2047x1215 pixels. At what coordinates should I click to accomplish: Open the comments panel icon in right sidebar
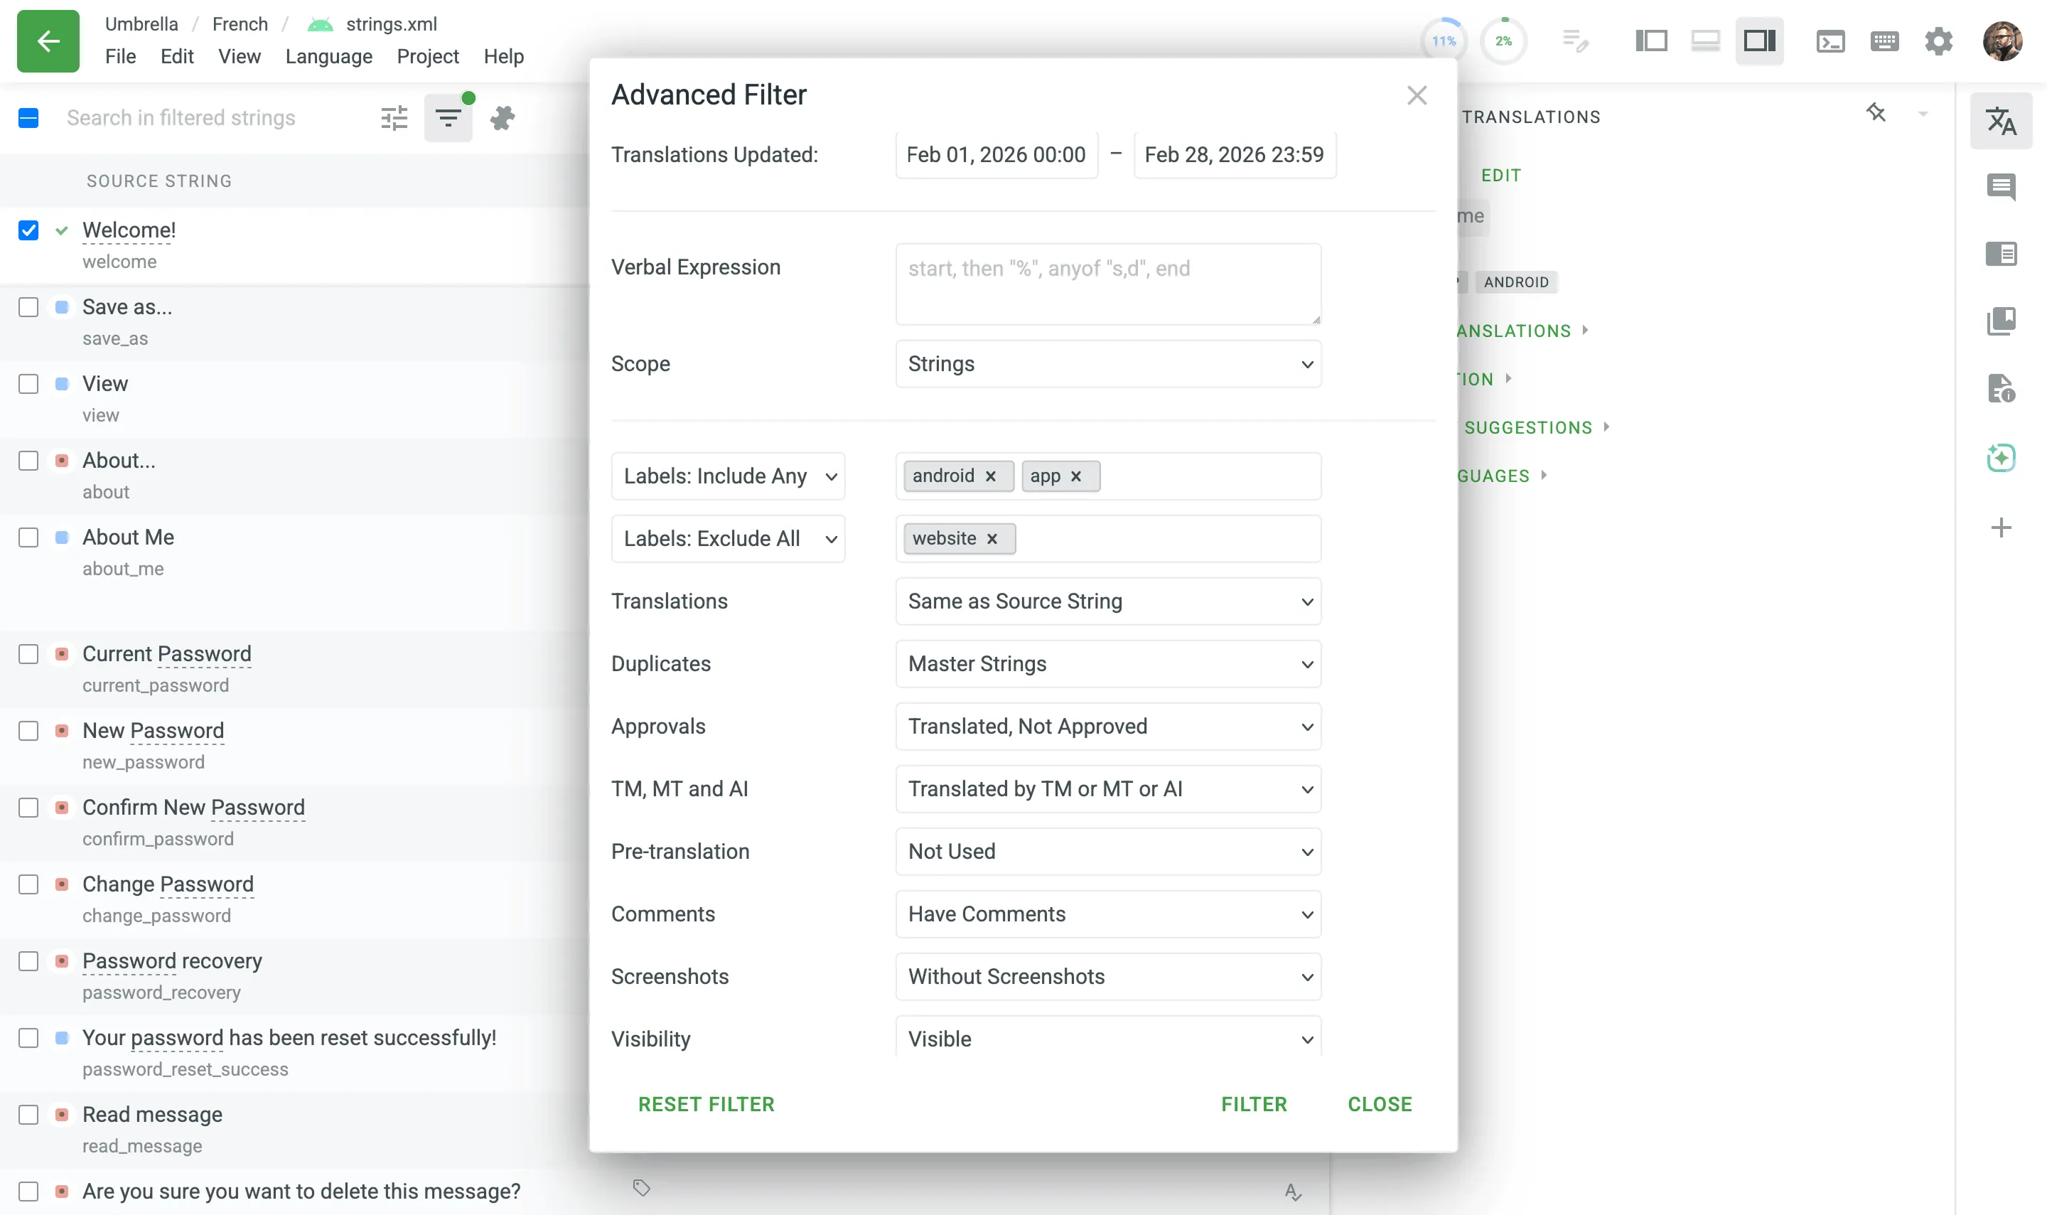point(2000,187)
